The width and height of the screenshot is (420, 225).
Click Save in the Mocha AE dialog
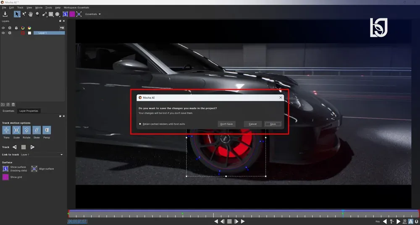tap(273, 124)
